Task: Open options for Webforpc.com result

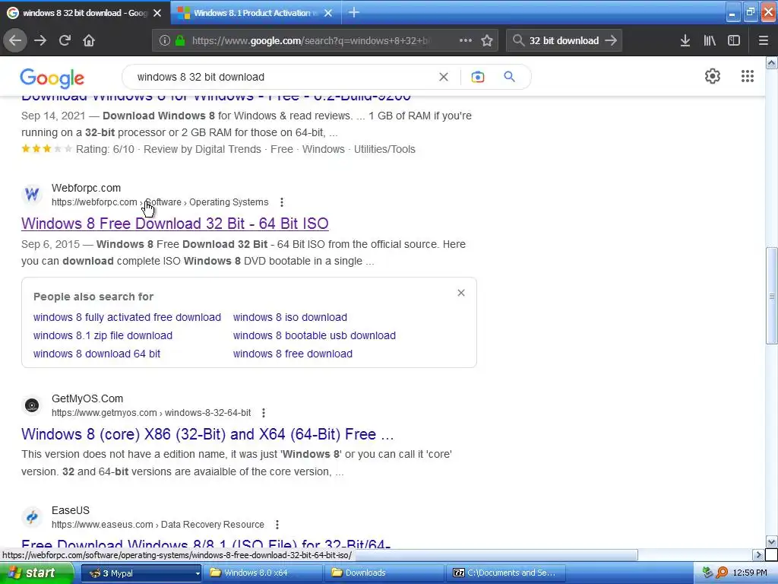Action: coord(282,202)
